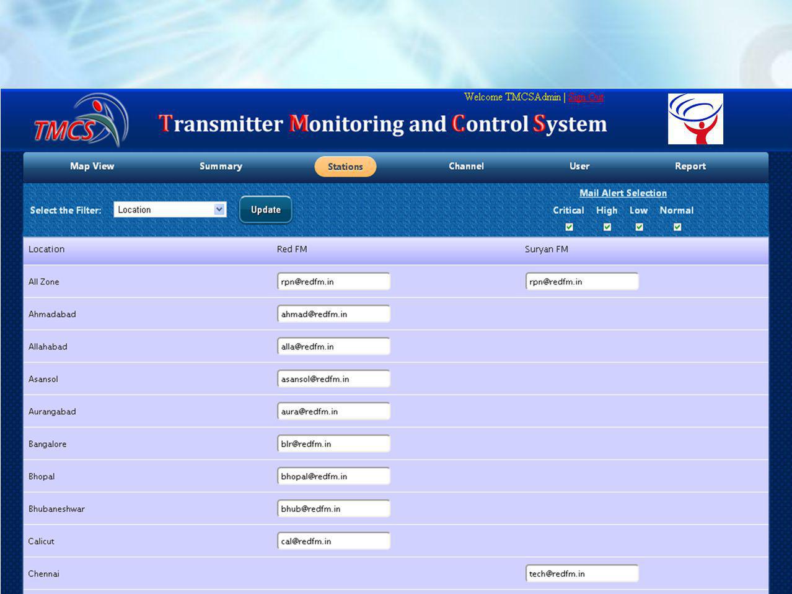Select the Bangalore Red FM email field
The width and height of the screenshot is (792, 594).
(x=333, y=443)
